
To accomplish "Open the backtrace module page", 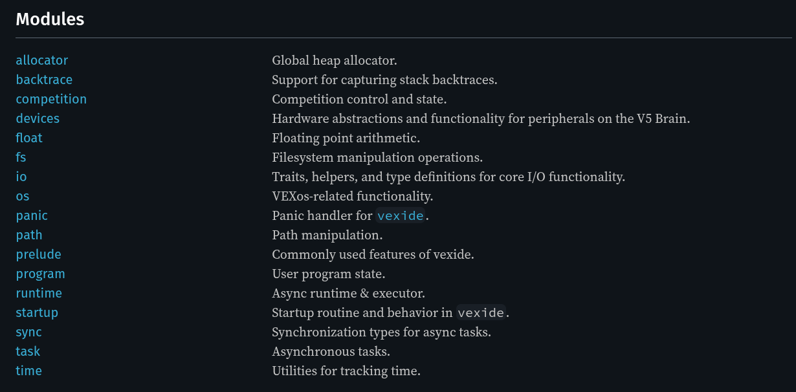I will (x=44, y=80).
